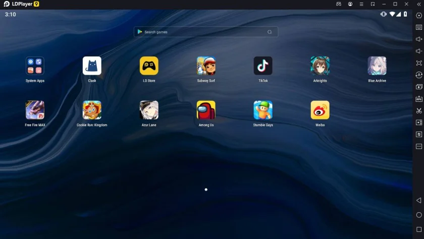Collapse the sidebar with double chevron
Image resolution: width=424 pixels, height=239 pixels.
point(419,5)
